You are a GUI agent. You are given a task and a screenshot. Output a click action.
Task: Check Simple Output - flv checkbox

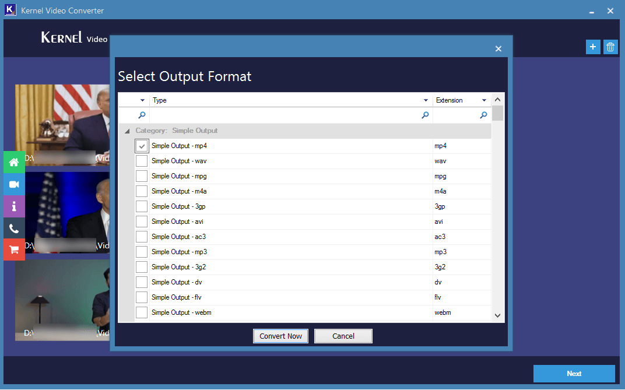pos(142,297)
